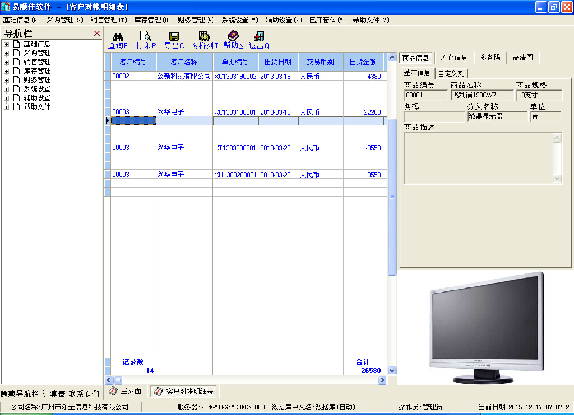Click the 查询 binoculars search icon
The width and height of the screenshot is (574, 415).
point(118,36)
